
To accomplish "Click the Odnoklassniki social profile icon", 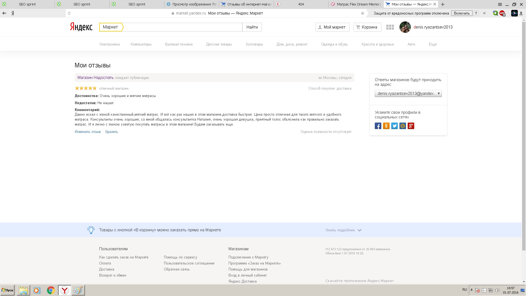I will coord(386,126).
